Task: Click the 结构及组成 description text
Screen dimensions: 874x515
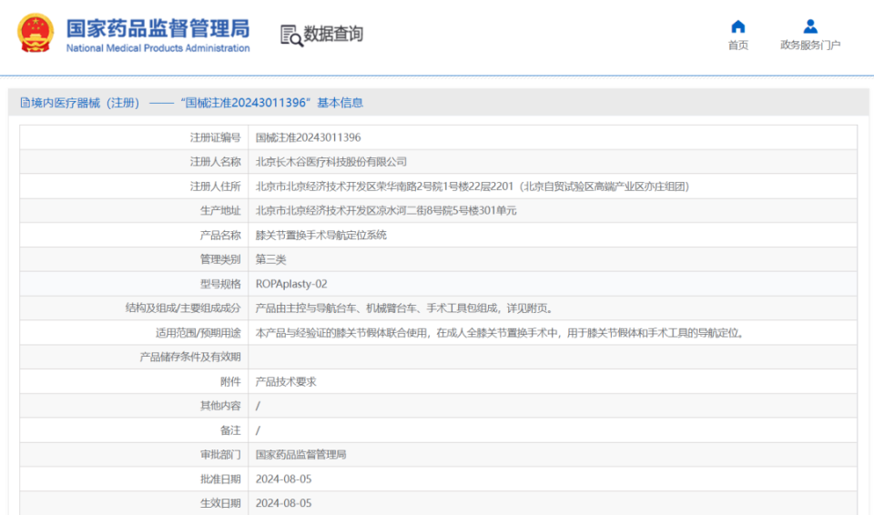Action: click(x=403, y=308)
